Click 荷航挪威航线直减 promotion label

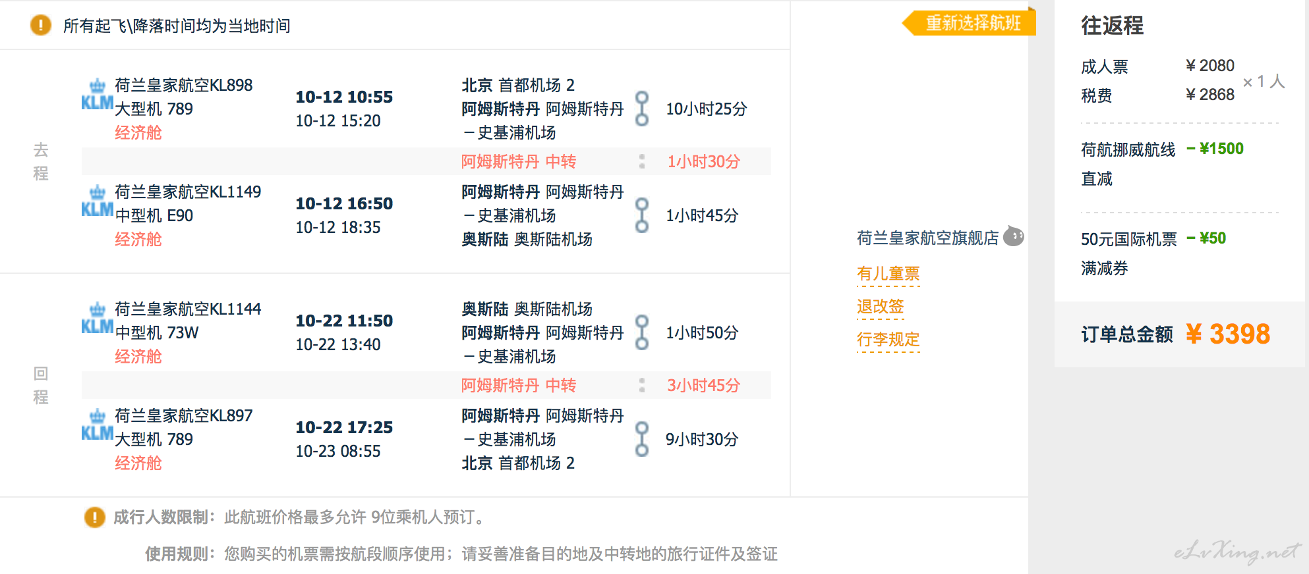(x=1128, y=164)
